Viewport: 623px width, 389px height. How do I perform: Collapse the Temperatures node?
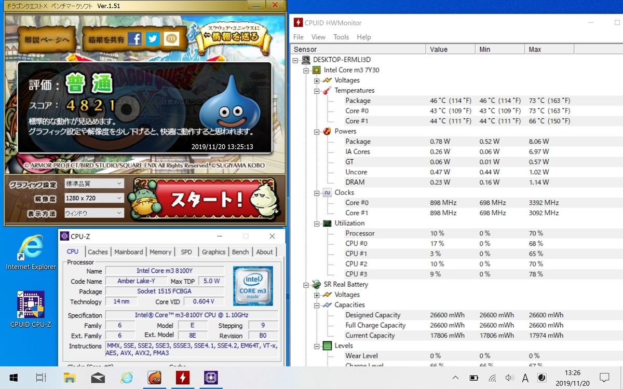pyautogui.click(x=317, y=91)
